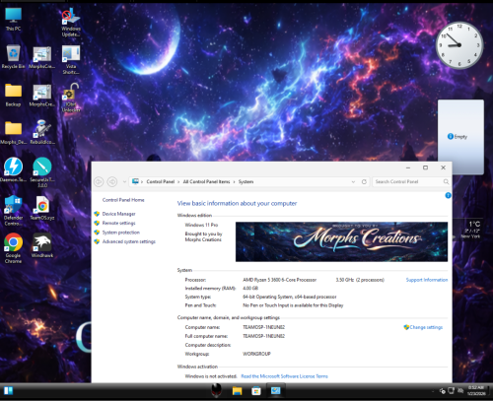
Task: Click Change settings for computer name
Action: (426, 327)
